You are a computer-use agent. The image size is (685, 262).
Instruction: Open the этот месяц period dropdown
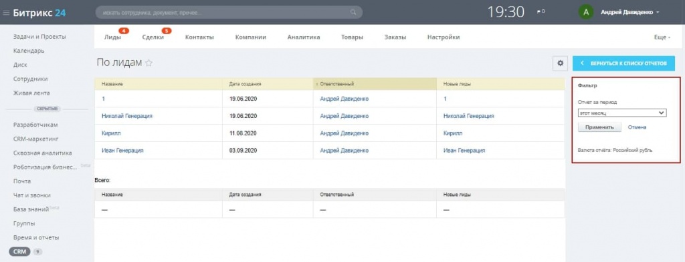[622, 113]
